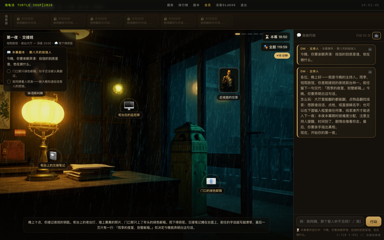Click the 线索册 label
Viewport: 384px width, 240px height.
point(6,20)
